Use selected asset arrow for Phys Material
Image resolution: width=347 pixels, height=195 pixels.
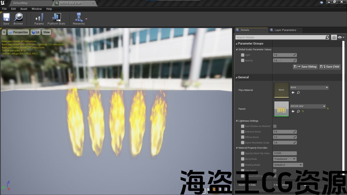point(293,93)
